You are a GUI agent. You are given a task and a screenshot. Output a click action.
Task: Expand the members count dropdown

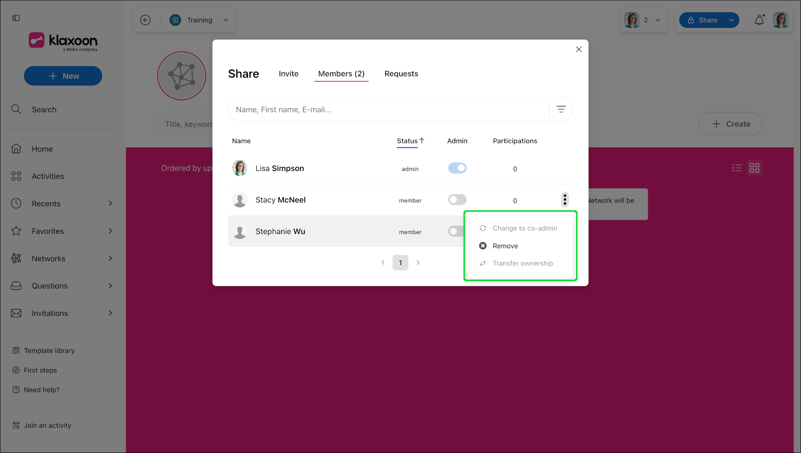658,20
